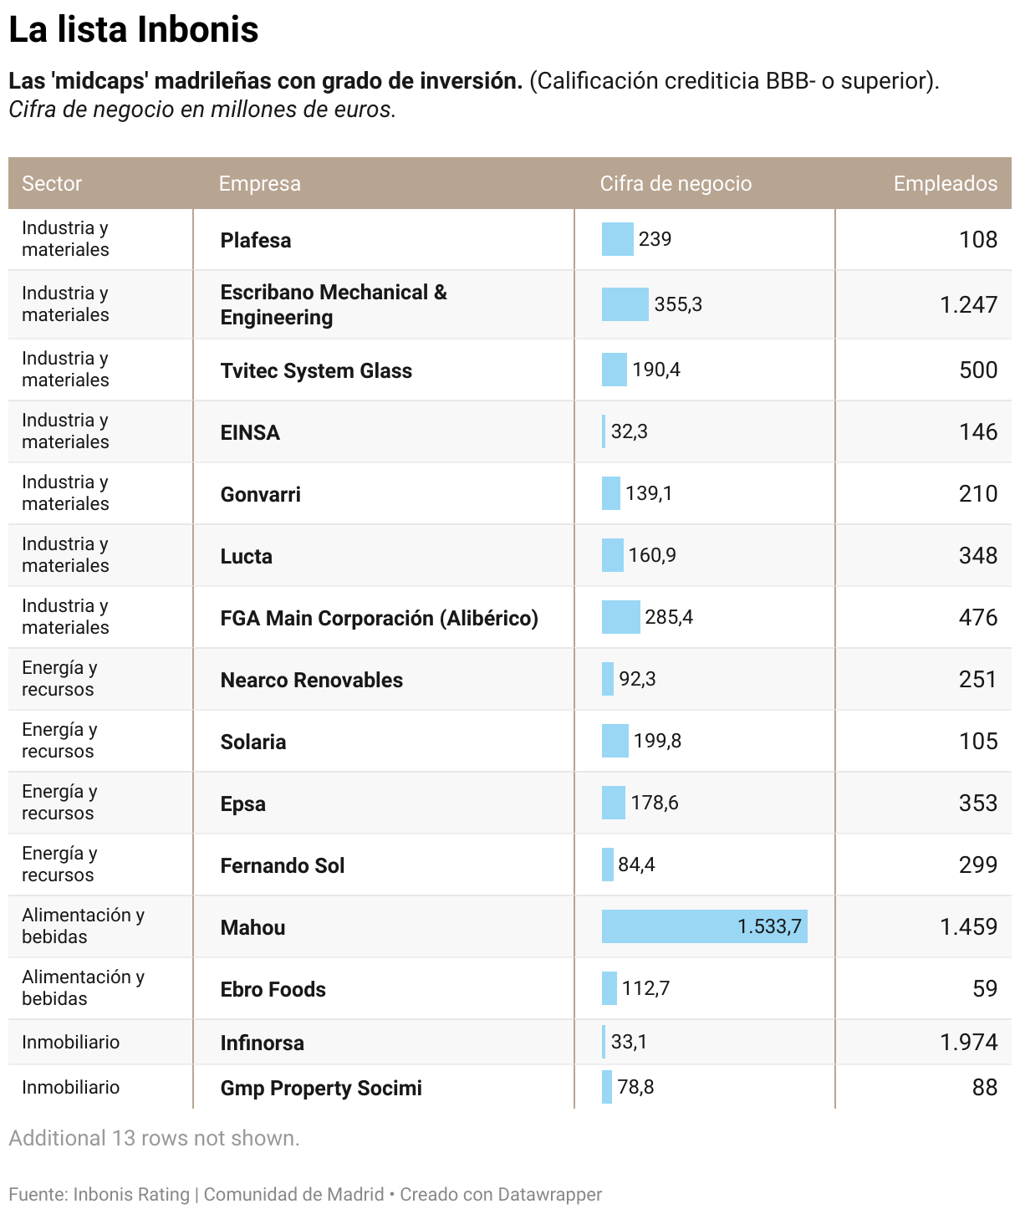Select the company Escribano Mechanical & Engineering
The height and width of the screenshot is (1214, 1020).
tap(334, 304)
